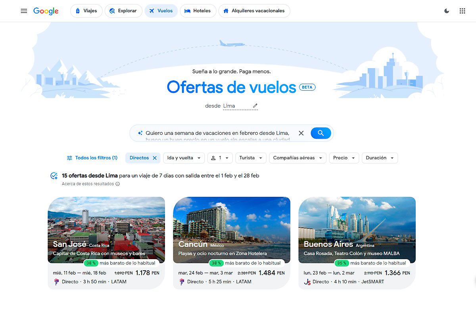The height and width of the screenshot is (317, 476).
Task: Expand the 'Ida y vuelta' dropdown
Action: point(184,158)
